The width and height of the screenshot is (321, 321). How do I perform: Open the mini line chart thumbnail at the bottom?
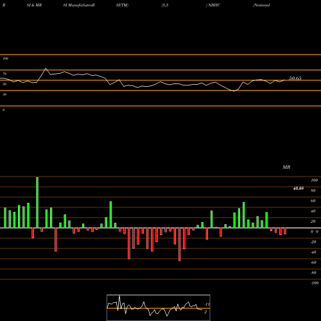point(159,308)
